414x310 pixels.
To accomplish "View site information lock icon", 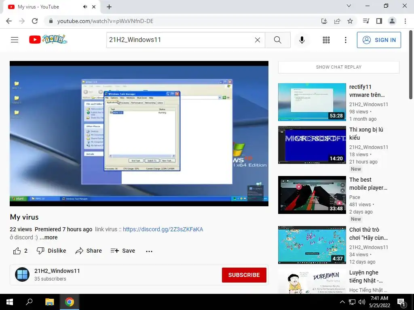I will [51, 21].
